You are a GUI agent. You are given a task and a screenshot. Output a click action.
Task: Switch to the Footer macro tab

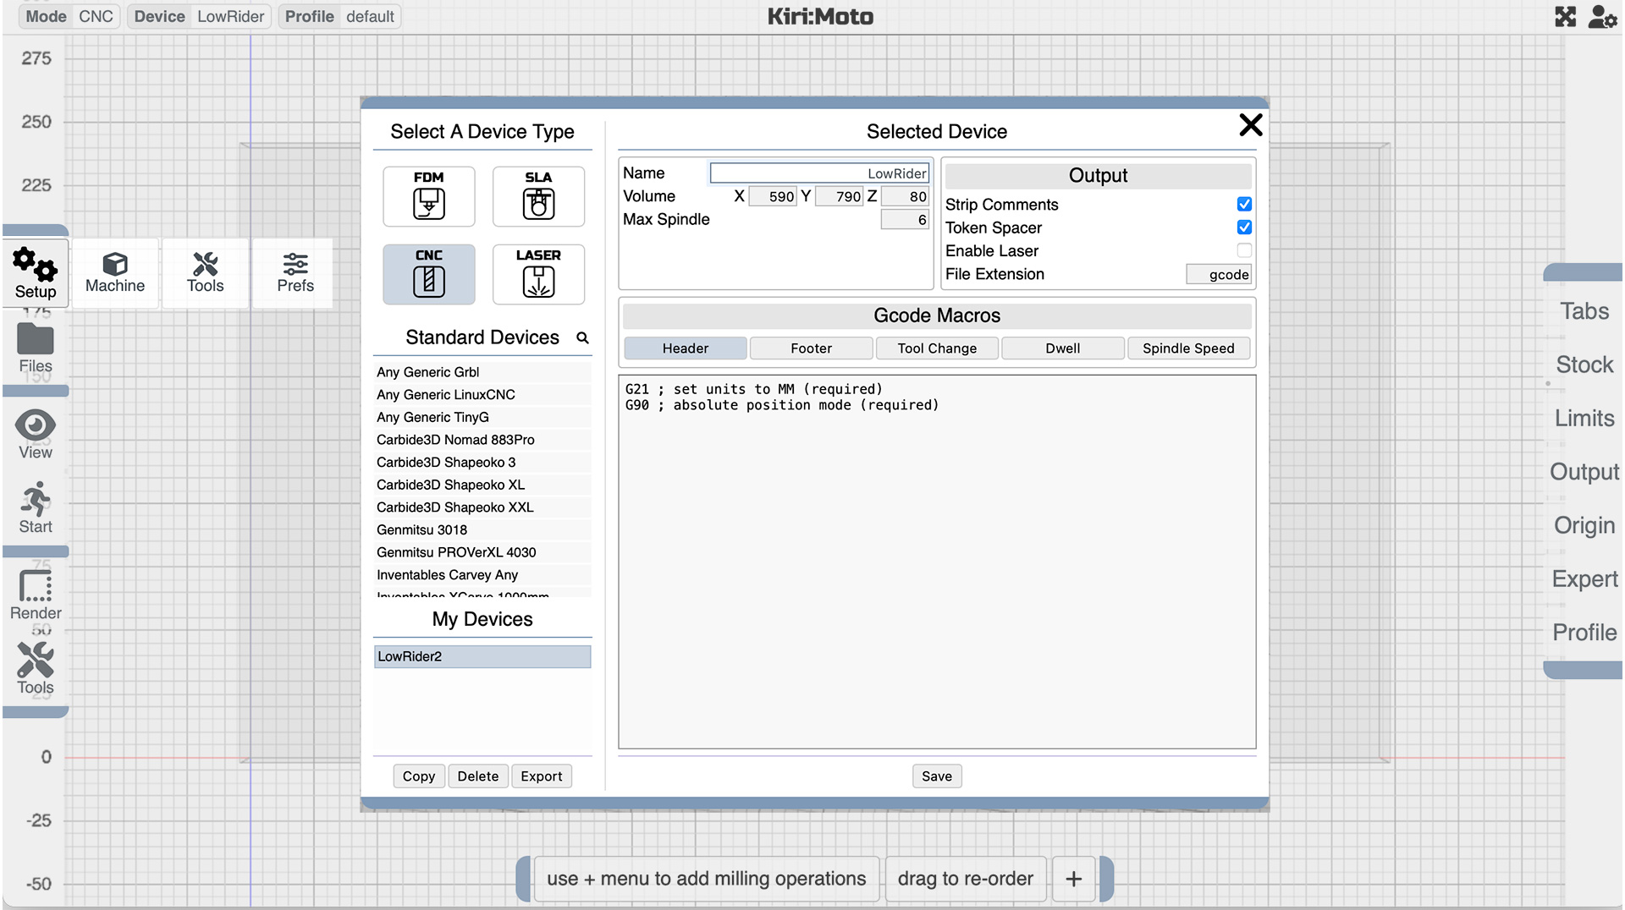[811, 348]
